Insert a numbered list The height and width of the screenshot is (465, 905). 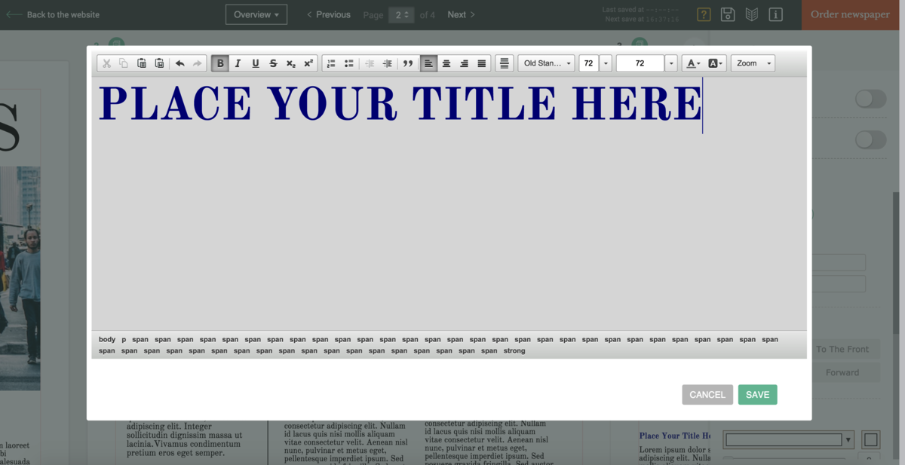tap(330, 63)
